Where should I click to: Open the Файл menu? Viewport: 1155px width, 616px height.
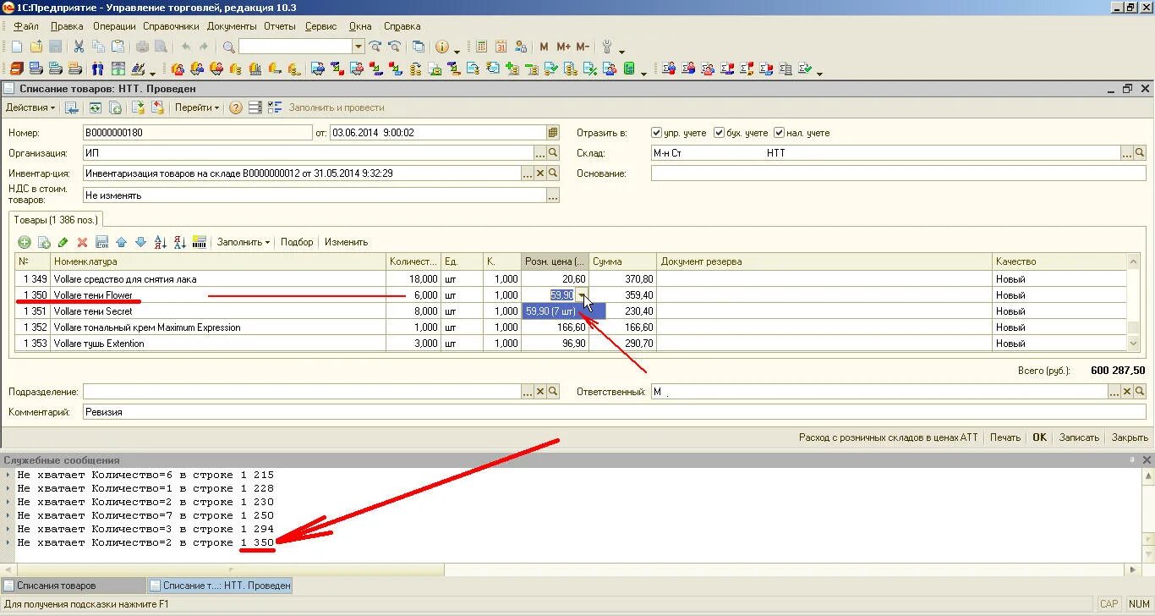click(26, 26)
